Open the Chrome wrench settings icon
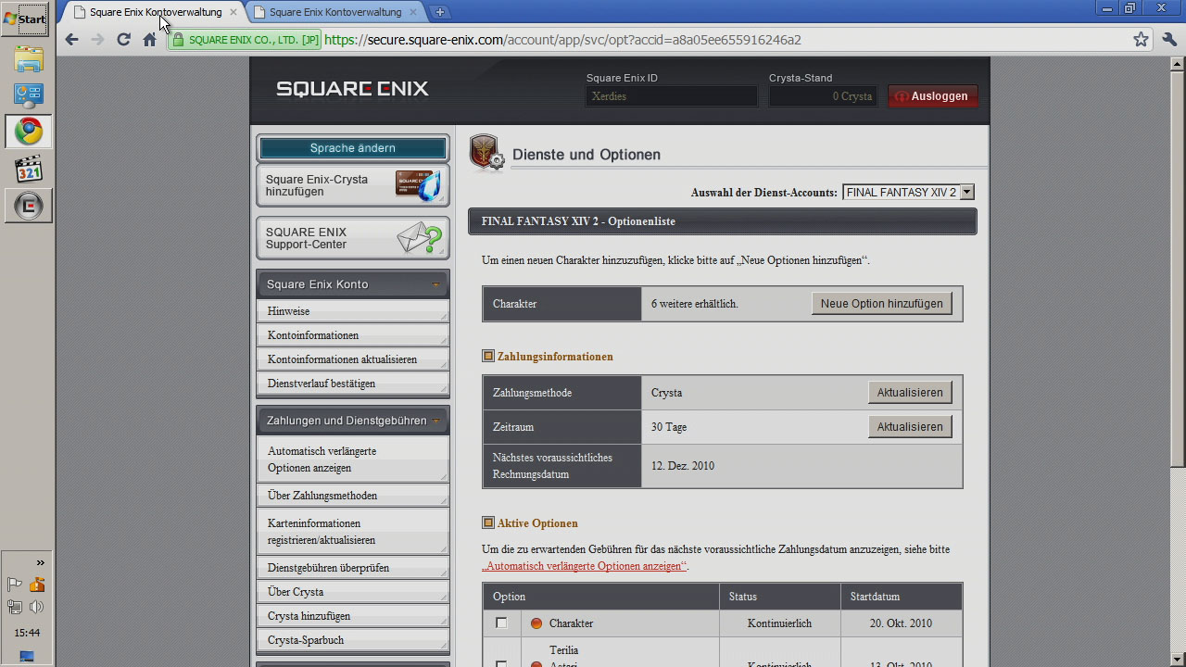 tap(1168, 39)
